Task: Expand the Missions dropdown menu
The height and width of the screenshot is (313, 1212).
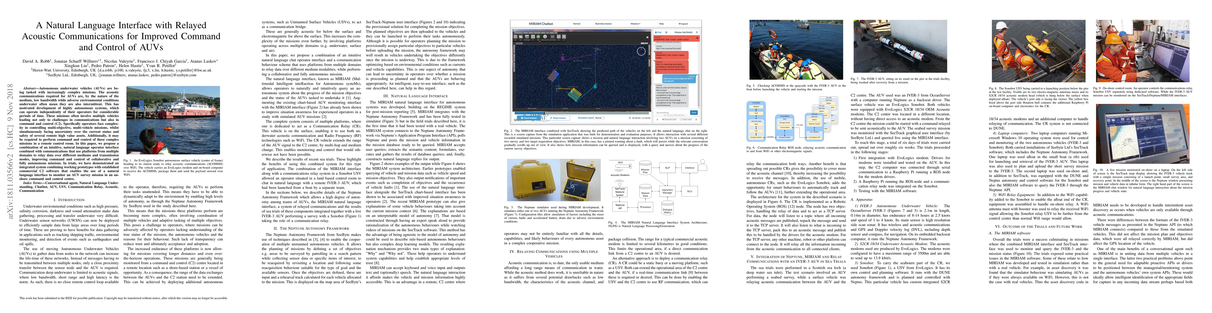Action: pos(636,24)
